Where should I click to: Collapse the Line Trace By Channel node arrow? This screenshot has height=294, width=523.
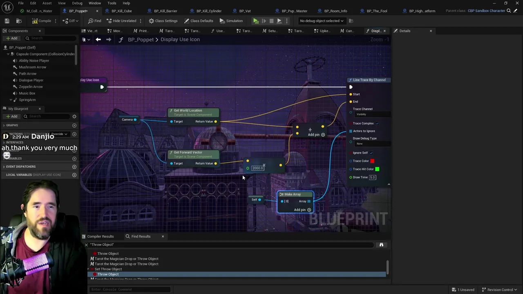pyautogui.click(x=389, y=185)
